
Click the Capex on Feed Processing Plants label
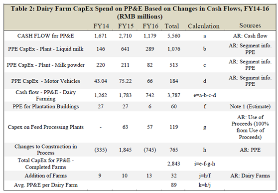coord(45,127)
